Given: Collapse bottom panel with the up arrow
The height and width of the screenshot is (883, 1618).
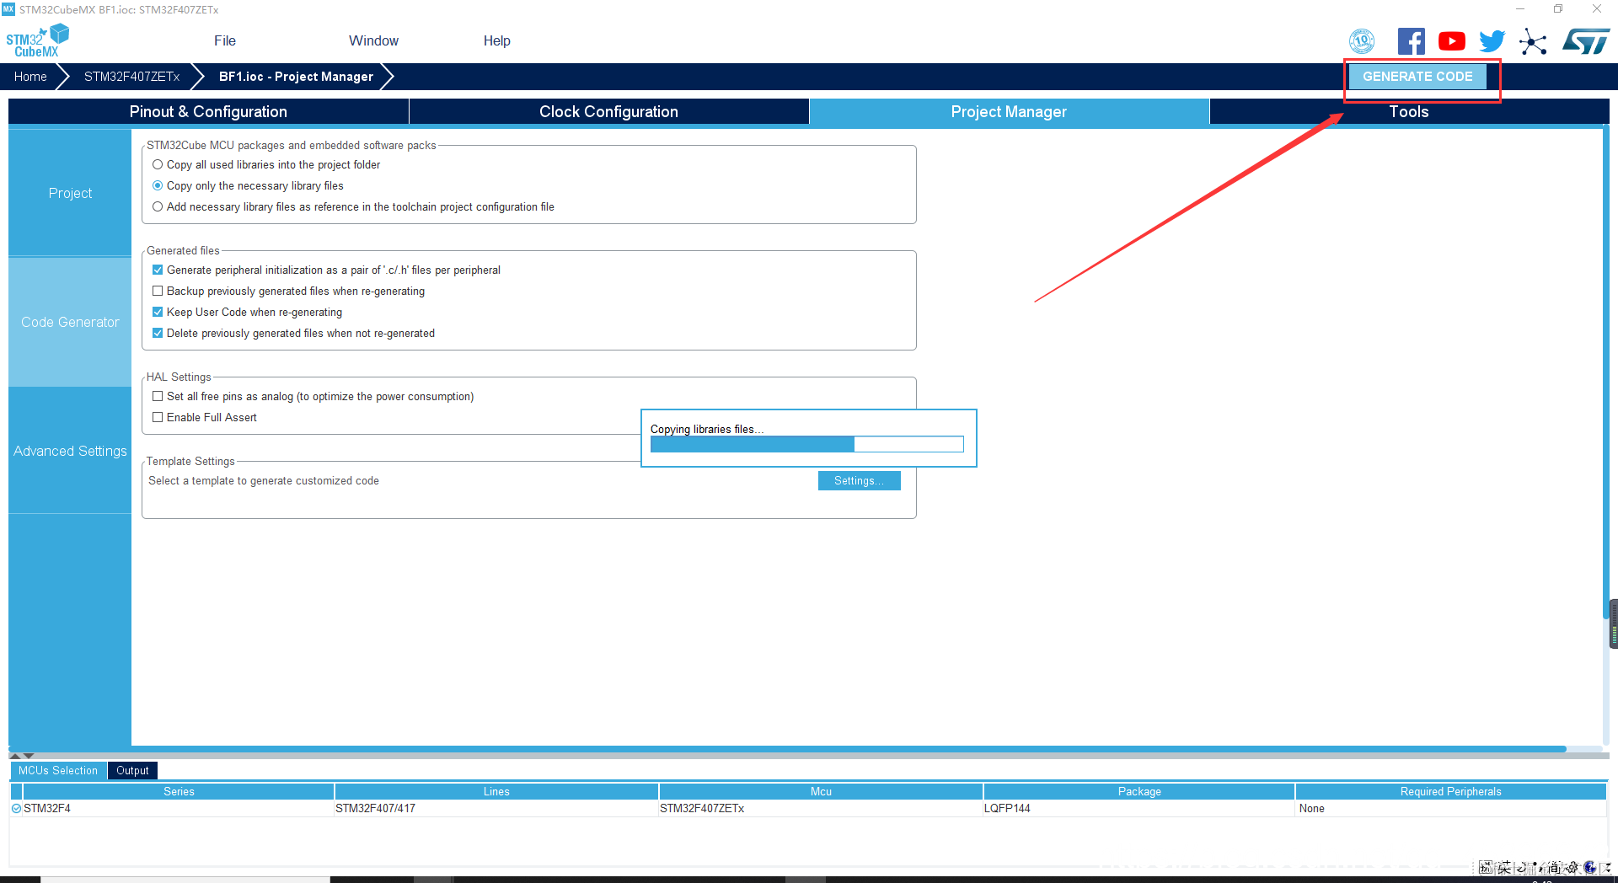Looking at the screenshot, I should pos(14,756).
